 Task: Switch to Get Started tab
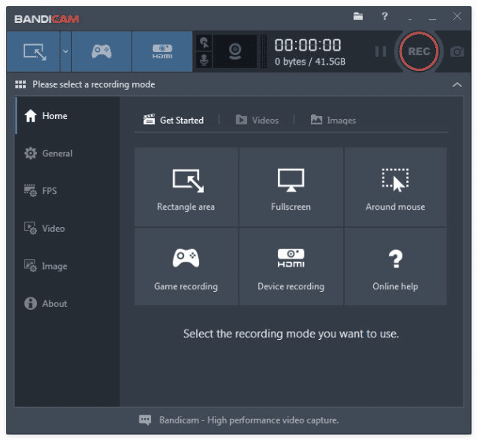tap(173, 120)
